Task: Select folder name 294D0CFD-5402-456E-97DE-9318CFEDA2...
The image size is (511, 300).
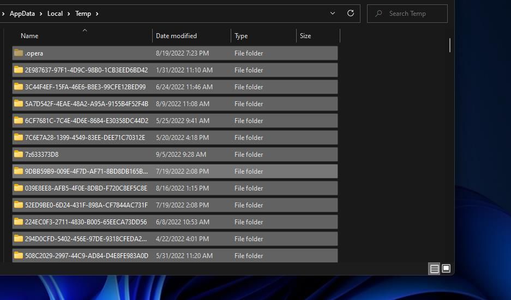Action: (x=86, y=240)
